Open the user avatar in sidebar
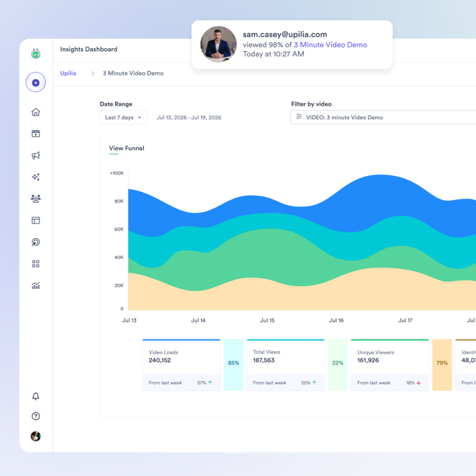Image resolution: width=476 pixels, height=476 pixels. (35, 436)
